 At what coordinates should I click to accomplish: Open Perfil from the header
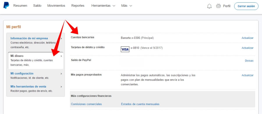[227, 6]
